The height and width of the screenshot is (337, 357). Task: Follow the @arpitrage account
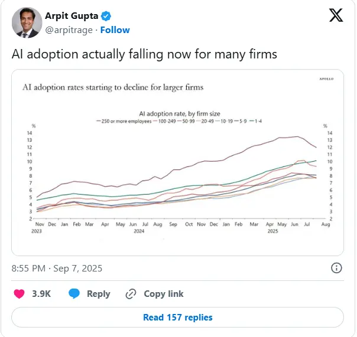click(x=115, y=30)
